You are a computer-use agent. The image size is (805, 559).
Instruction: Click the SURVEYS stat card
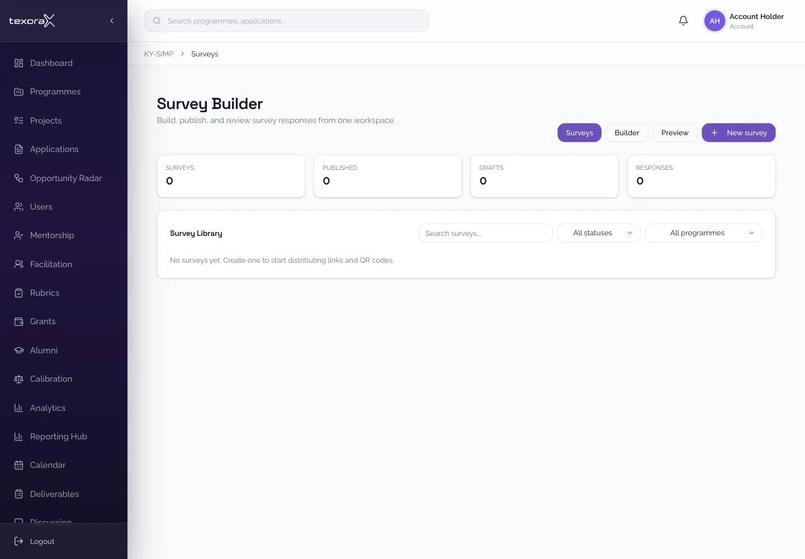click(231, 176)
